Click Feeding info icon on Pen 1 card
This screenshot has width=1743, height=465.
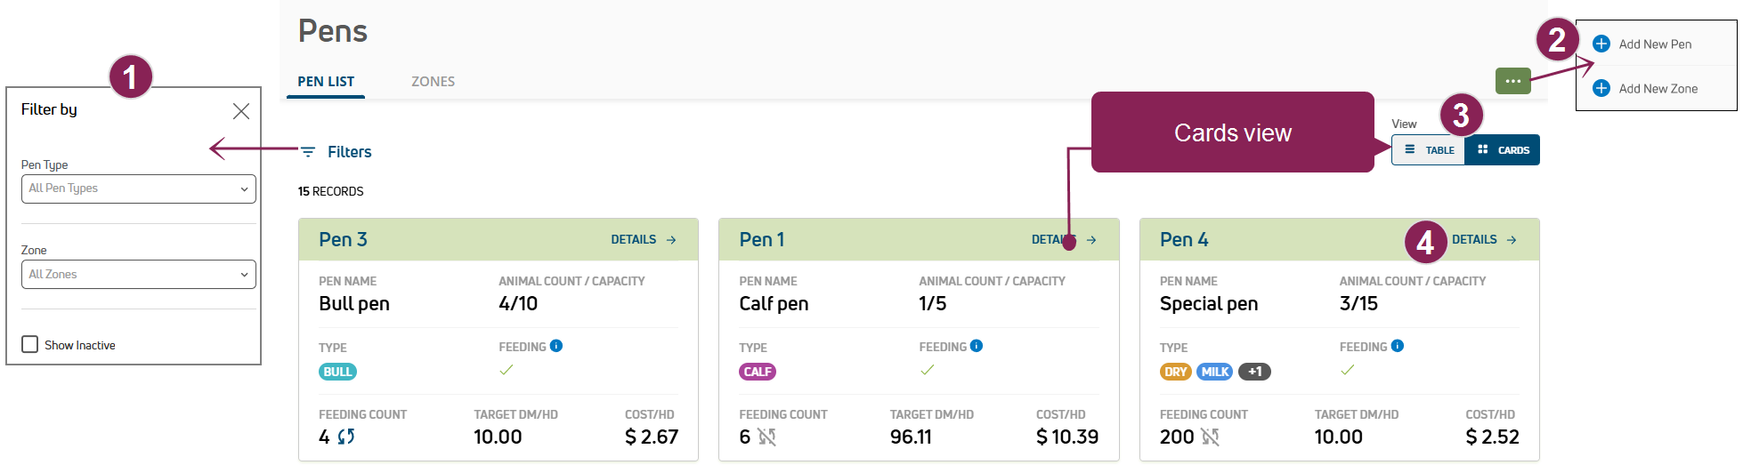click(977, 346)
